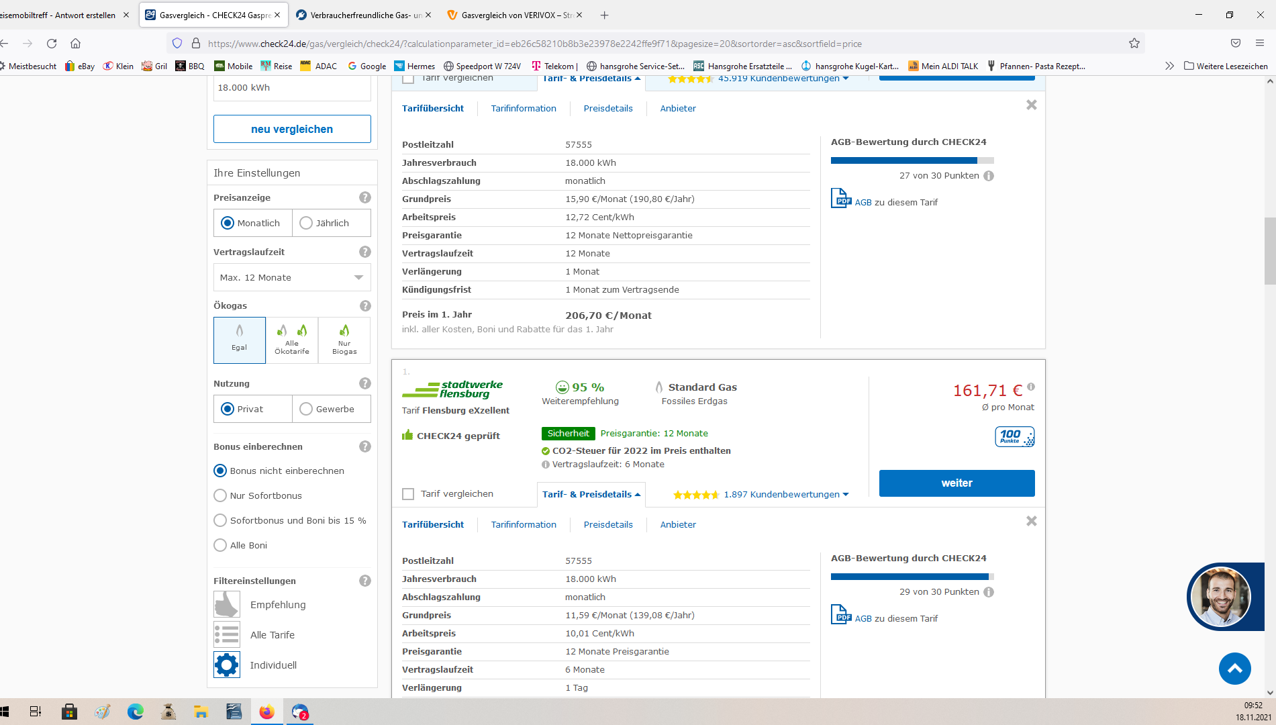
Task: Close the Flensburg tariff details panel
Action: tap(1032, 521)
